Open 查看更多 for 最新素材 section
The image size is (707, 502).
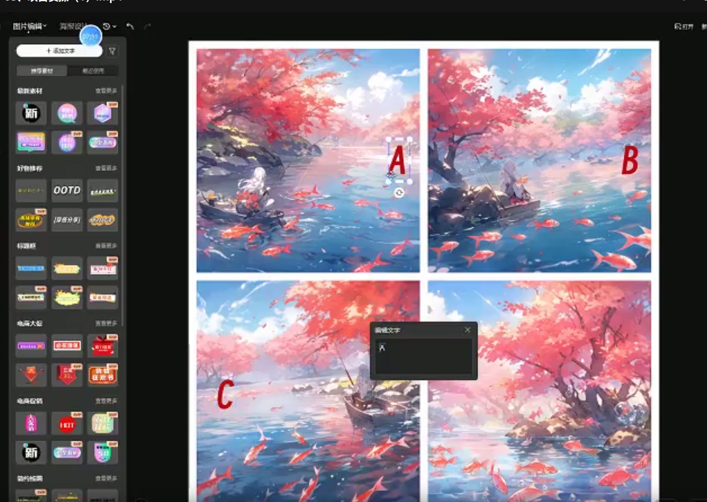pos(106,91)
